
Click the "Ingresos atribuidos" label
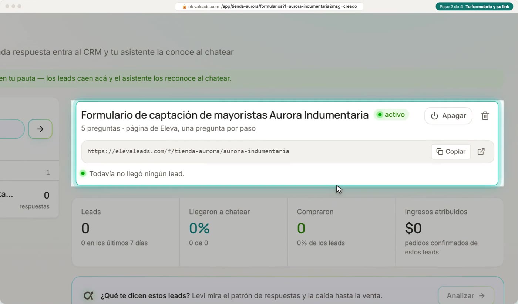(436, 212)
